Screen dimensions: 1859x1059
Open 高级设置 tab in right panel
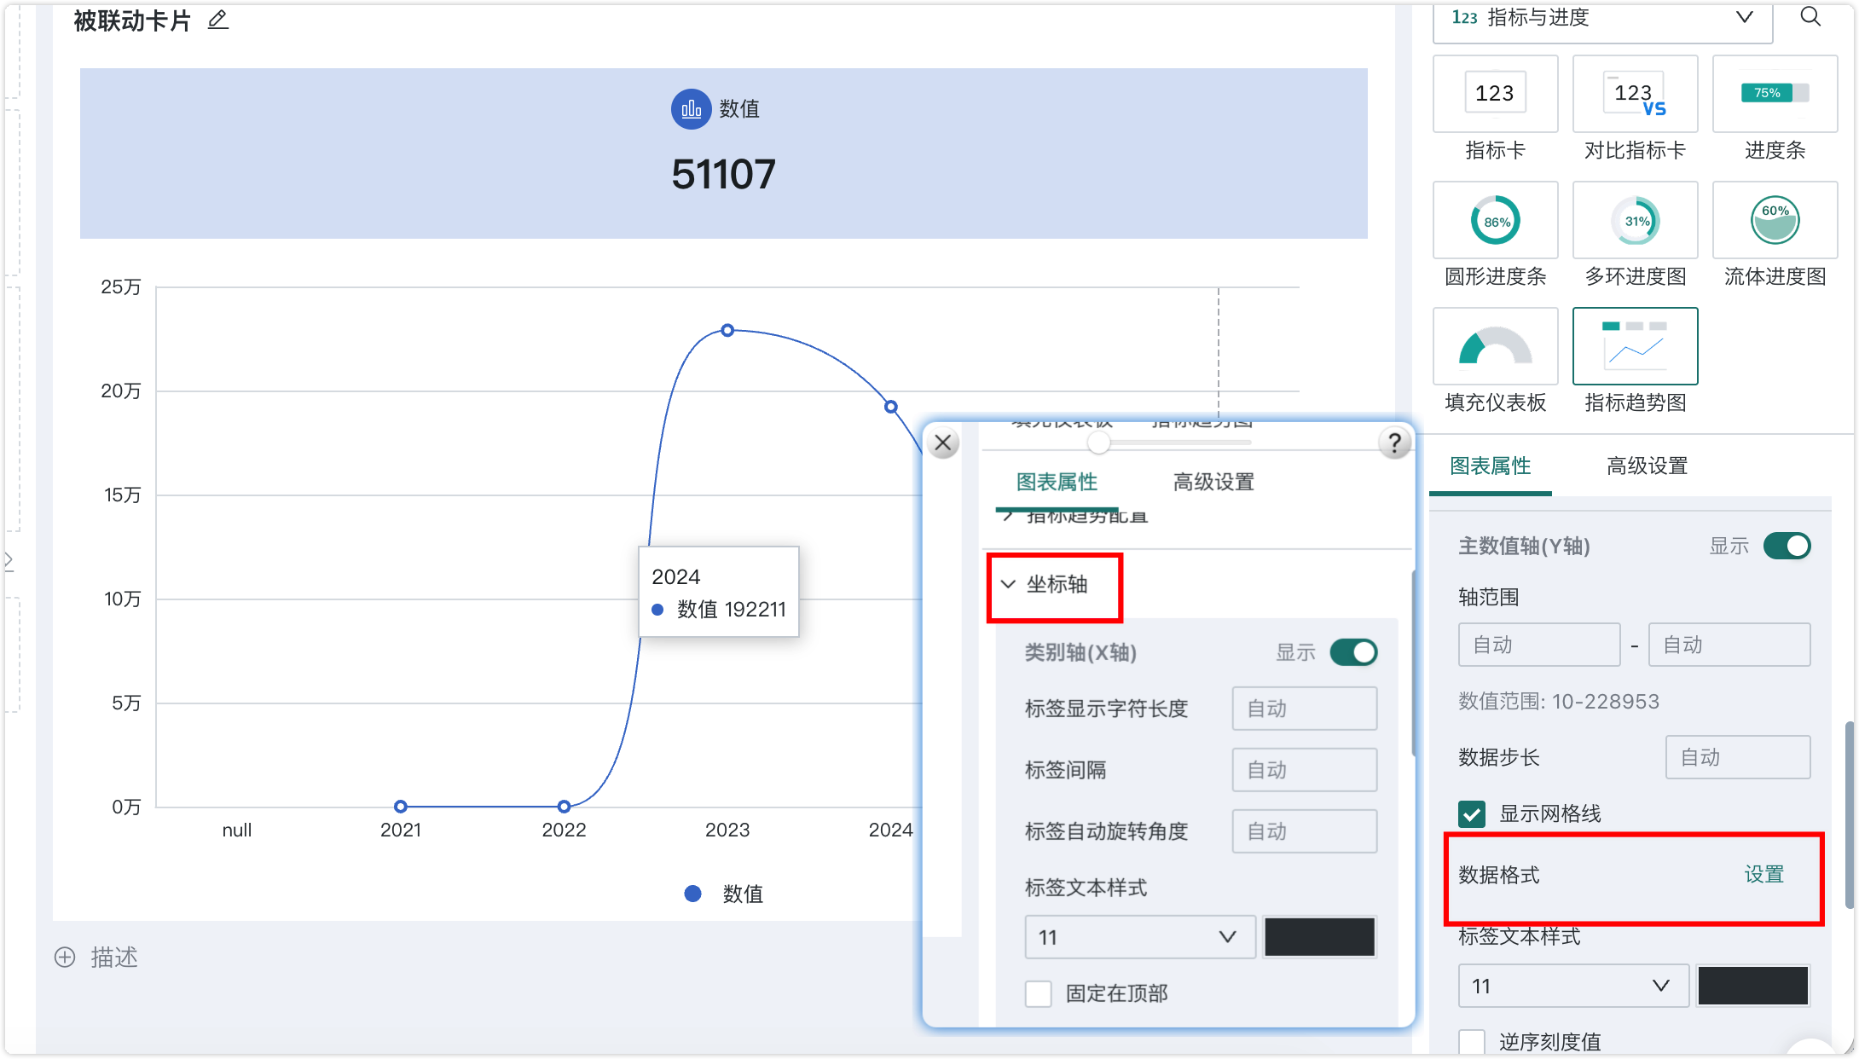click(x=1648, y=466)
